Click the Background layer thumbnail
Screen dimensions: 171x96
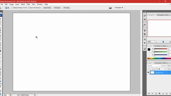(152, 73)
